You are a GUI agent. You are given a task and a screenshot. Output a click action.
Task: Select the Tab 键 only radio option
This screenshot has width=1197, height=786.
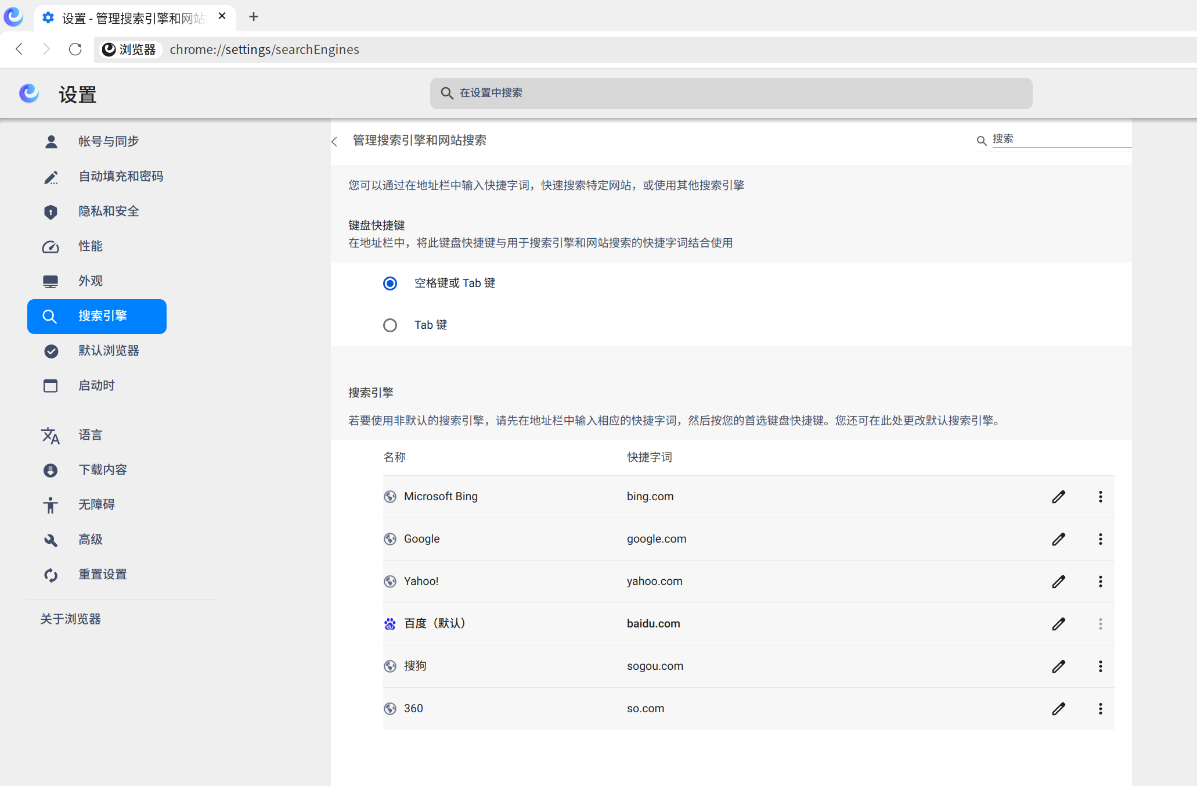coord(390,325)
